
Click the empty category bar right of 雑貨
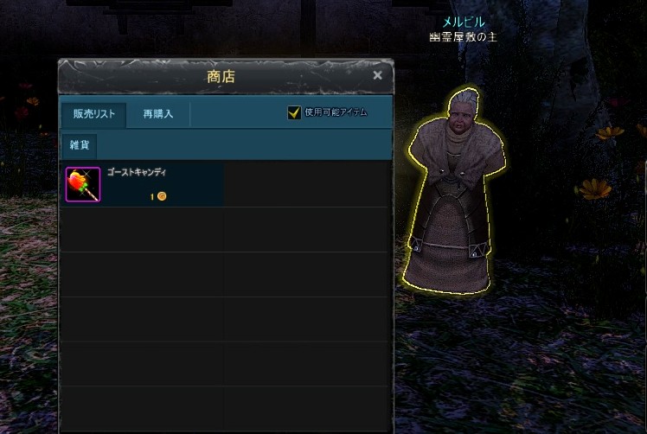click(x=244, y=145)
